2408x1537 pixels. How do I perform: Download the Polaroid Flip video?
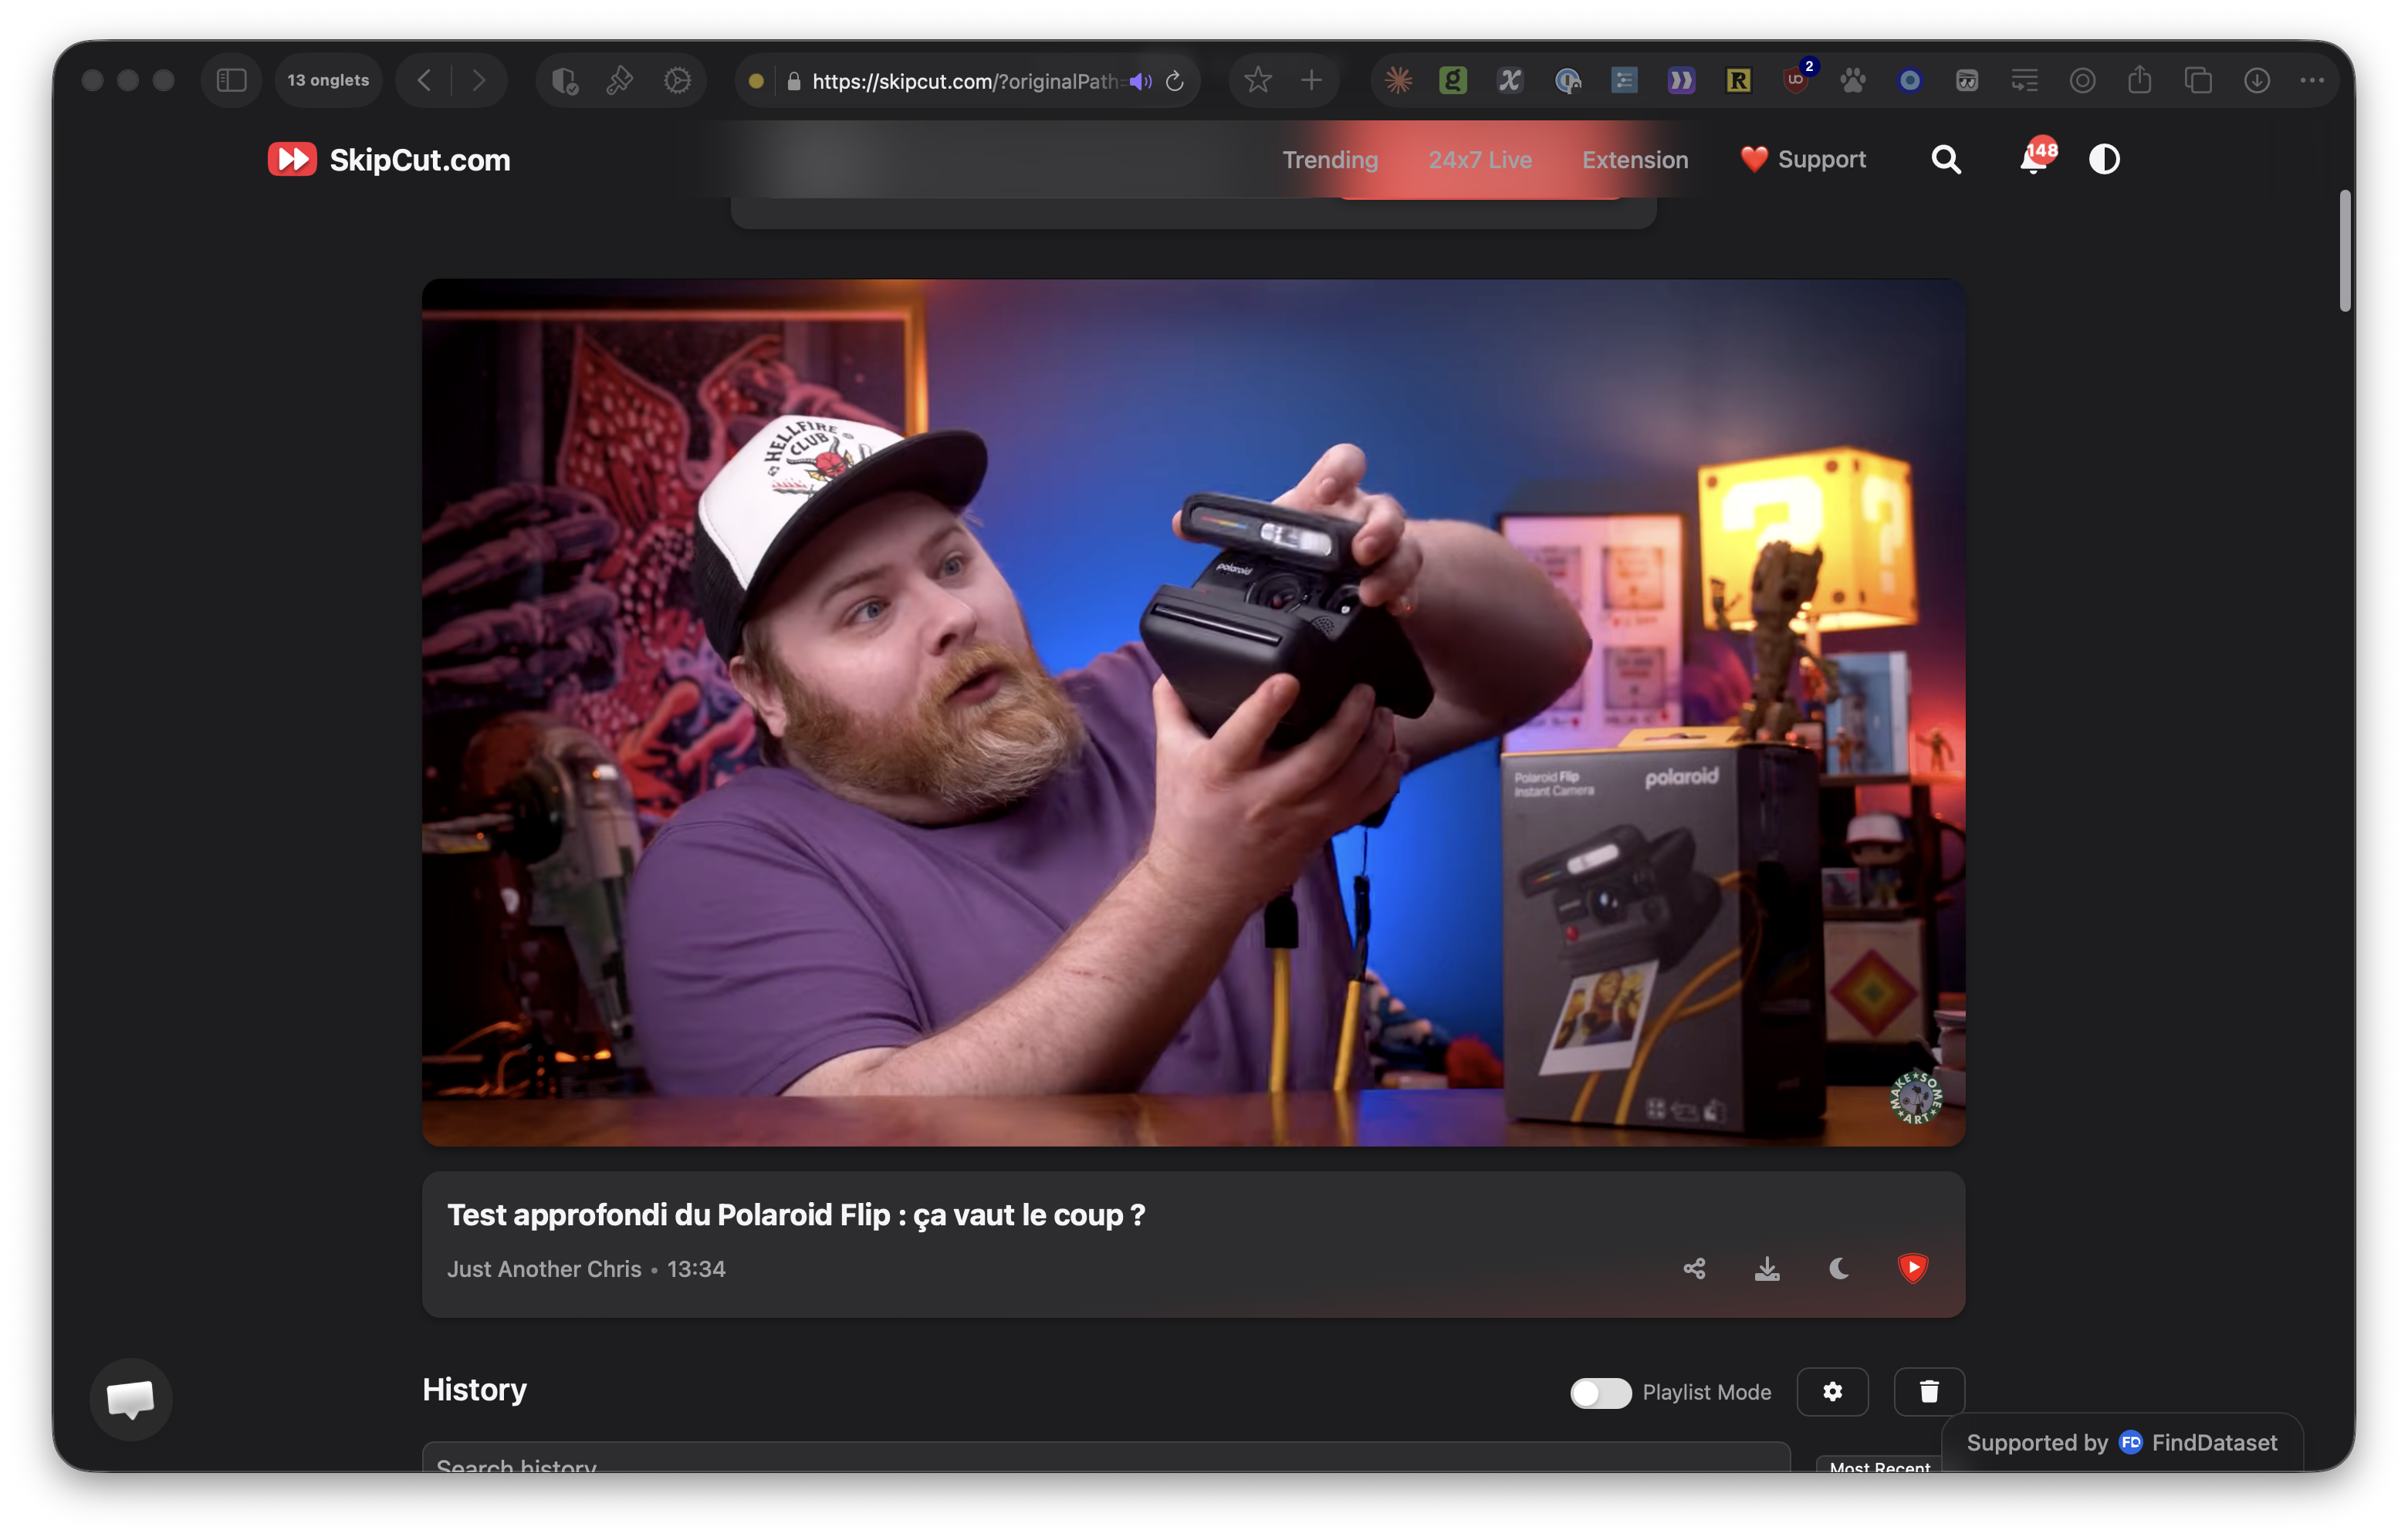pyautogui.click(x=1766, y=1269)
